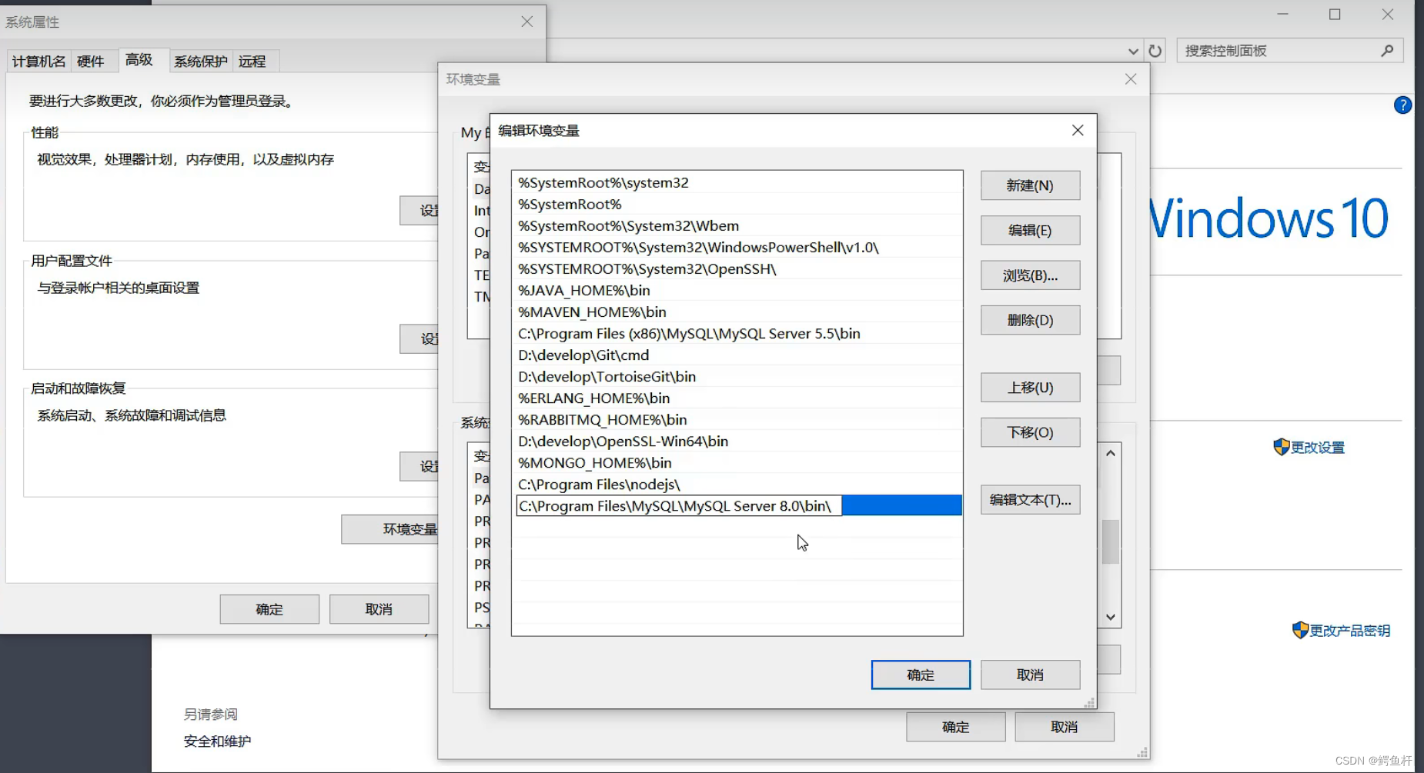The width and height of the screenshot is (1424, 773).
Task: Click the 更改设置 link
Action: [x=1318, y=448]
